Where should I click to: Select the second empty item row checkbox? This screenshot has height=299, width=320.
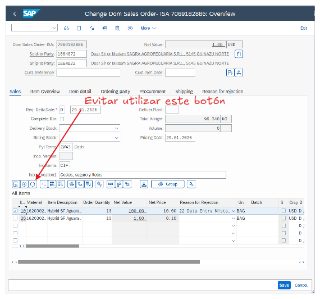click(15, 233)
